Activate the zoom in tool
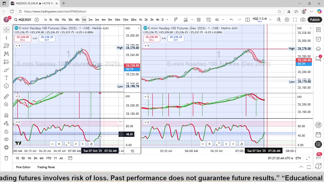324x182 pixels. point(6,104)
